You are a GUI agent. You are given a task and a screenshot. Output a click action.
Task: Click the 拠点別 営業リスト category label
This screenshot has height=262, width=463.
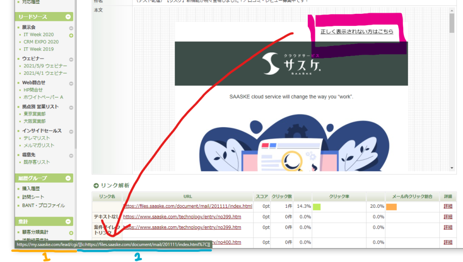click(x=40, y=107)
